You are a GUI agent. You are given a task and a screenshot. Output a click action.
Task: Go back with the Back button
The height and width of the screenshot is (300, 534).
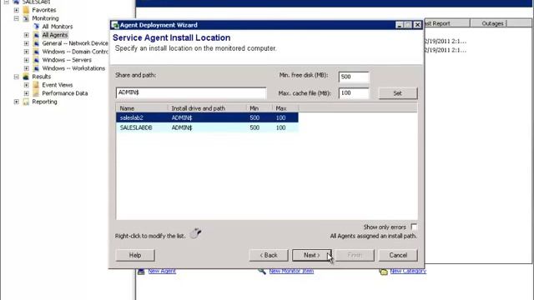tap(269, 255)
